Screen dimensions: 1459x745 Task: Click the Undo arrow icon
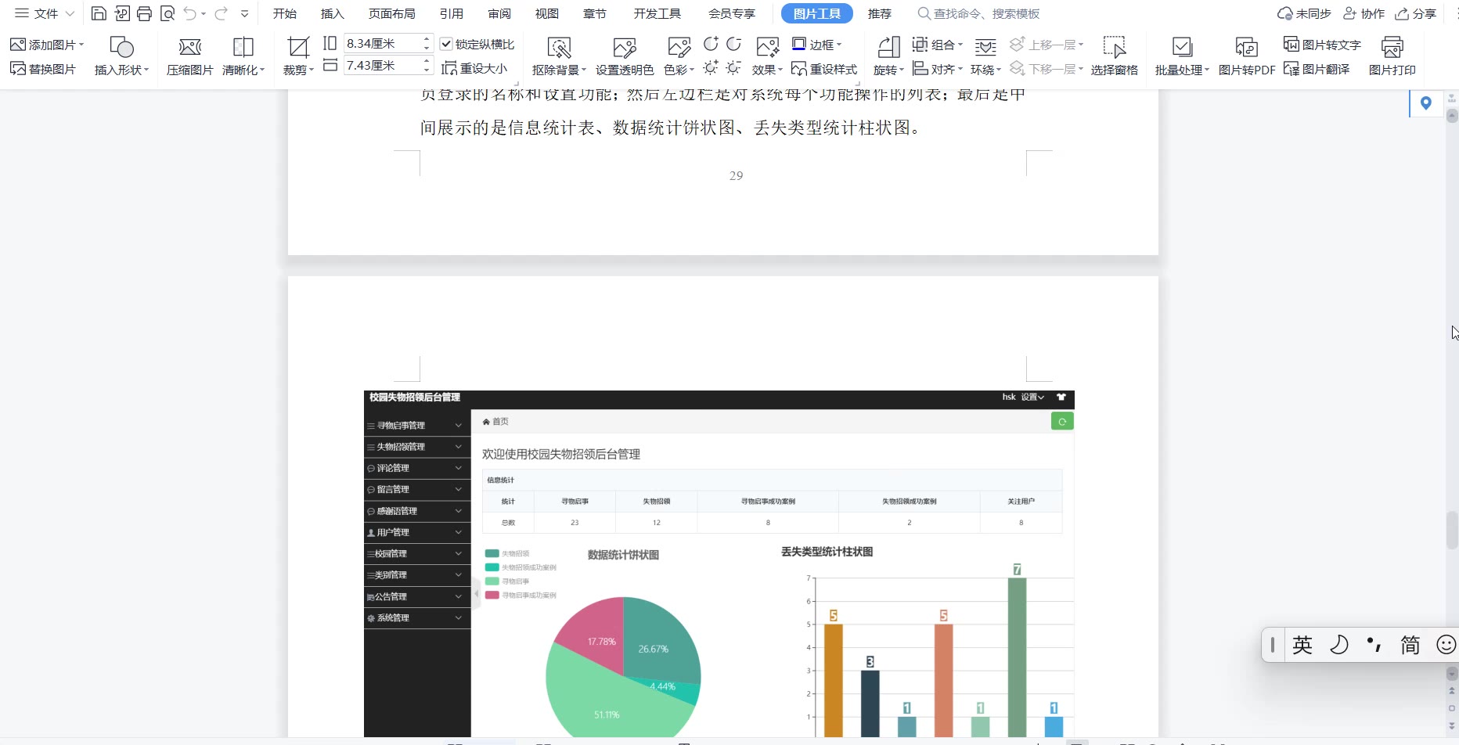click(190, 13)
